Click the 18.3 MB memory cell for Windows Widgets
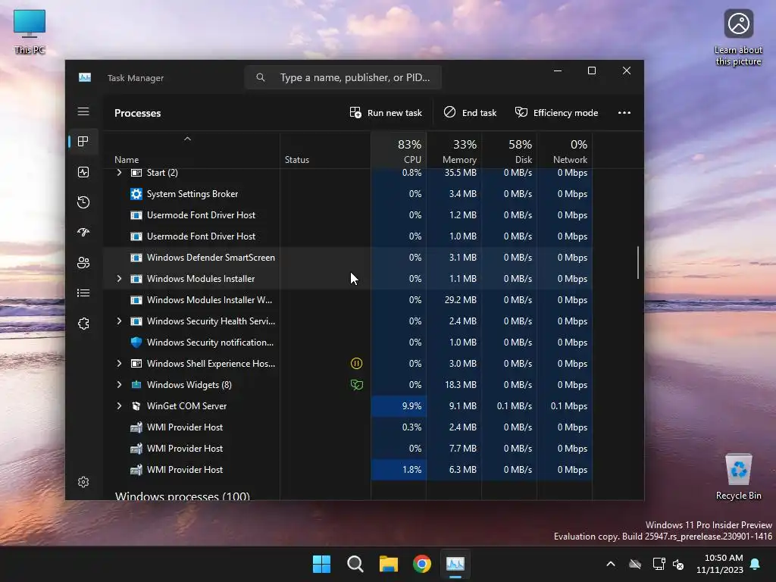The width and height of the screenshot is (776, 582). tap(454, 384)
